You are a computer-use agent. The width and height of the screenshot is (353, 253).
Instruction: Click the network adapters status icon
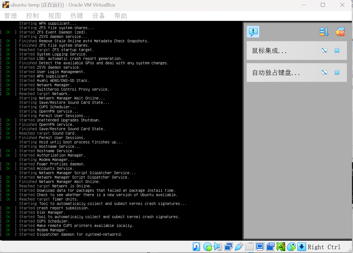click(228, 247)
